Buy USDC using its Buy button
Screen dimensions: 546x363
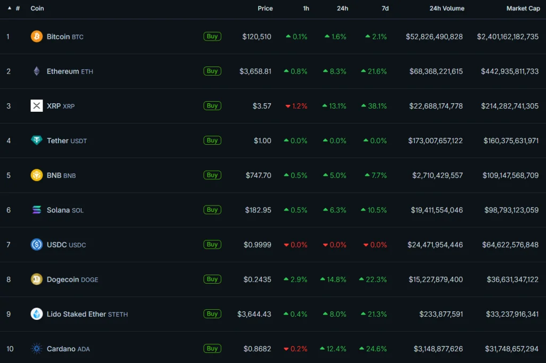point(212,244)
